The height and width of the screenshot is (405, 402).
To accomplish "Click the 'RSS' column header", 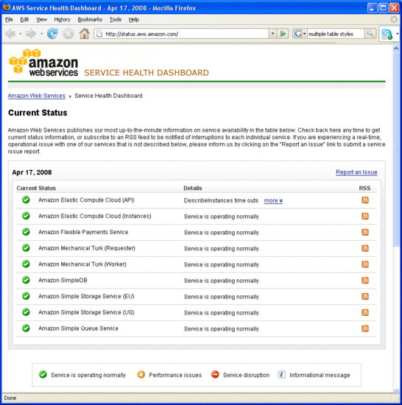I will click(x=364, y=189).
